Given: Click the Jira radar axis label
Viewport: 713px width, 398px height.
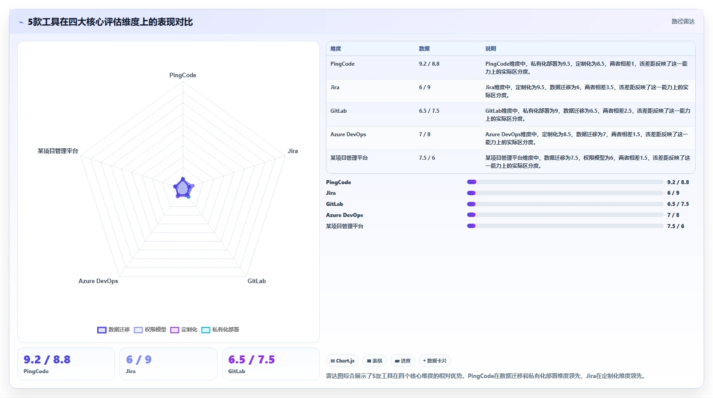Looking at the screenshot, I should click(293, 151).
